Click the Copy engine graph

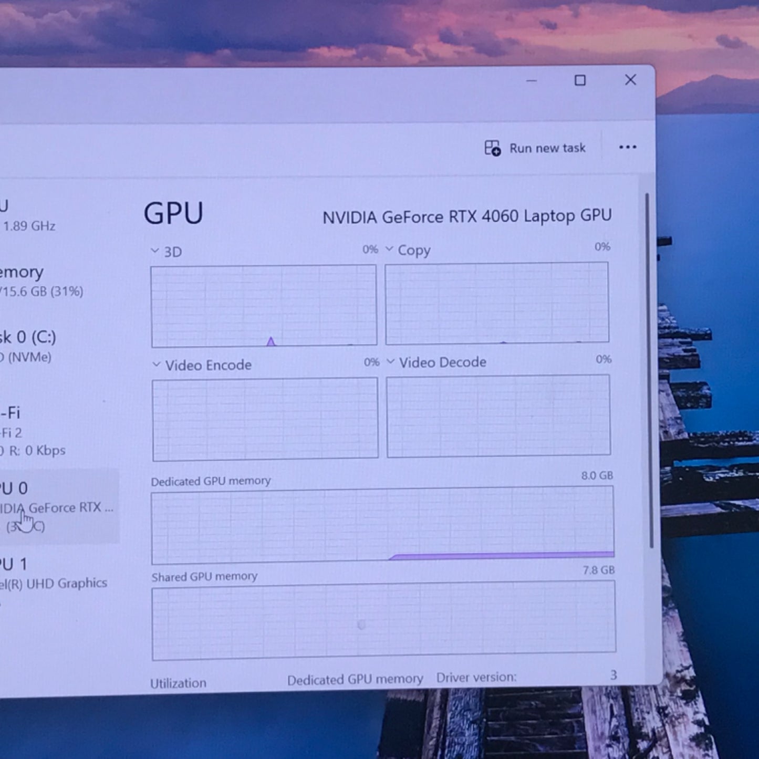[x=497, y=303]
